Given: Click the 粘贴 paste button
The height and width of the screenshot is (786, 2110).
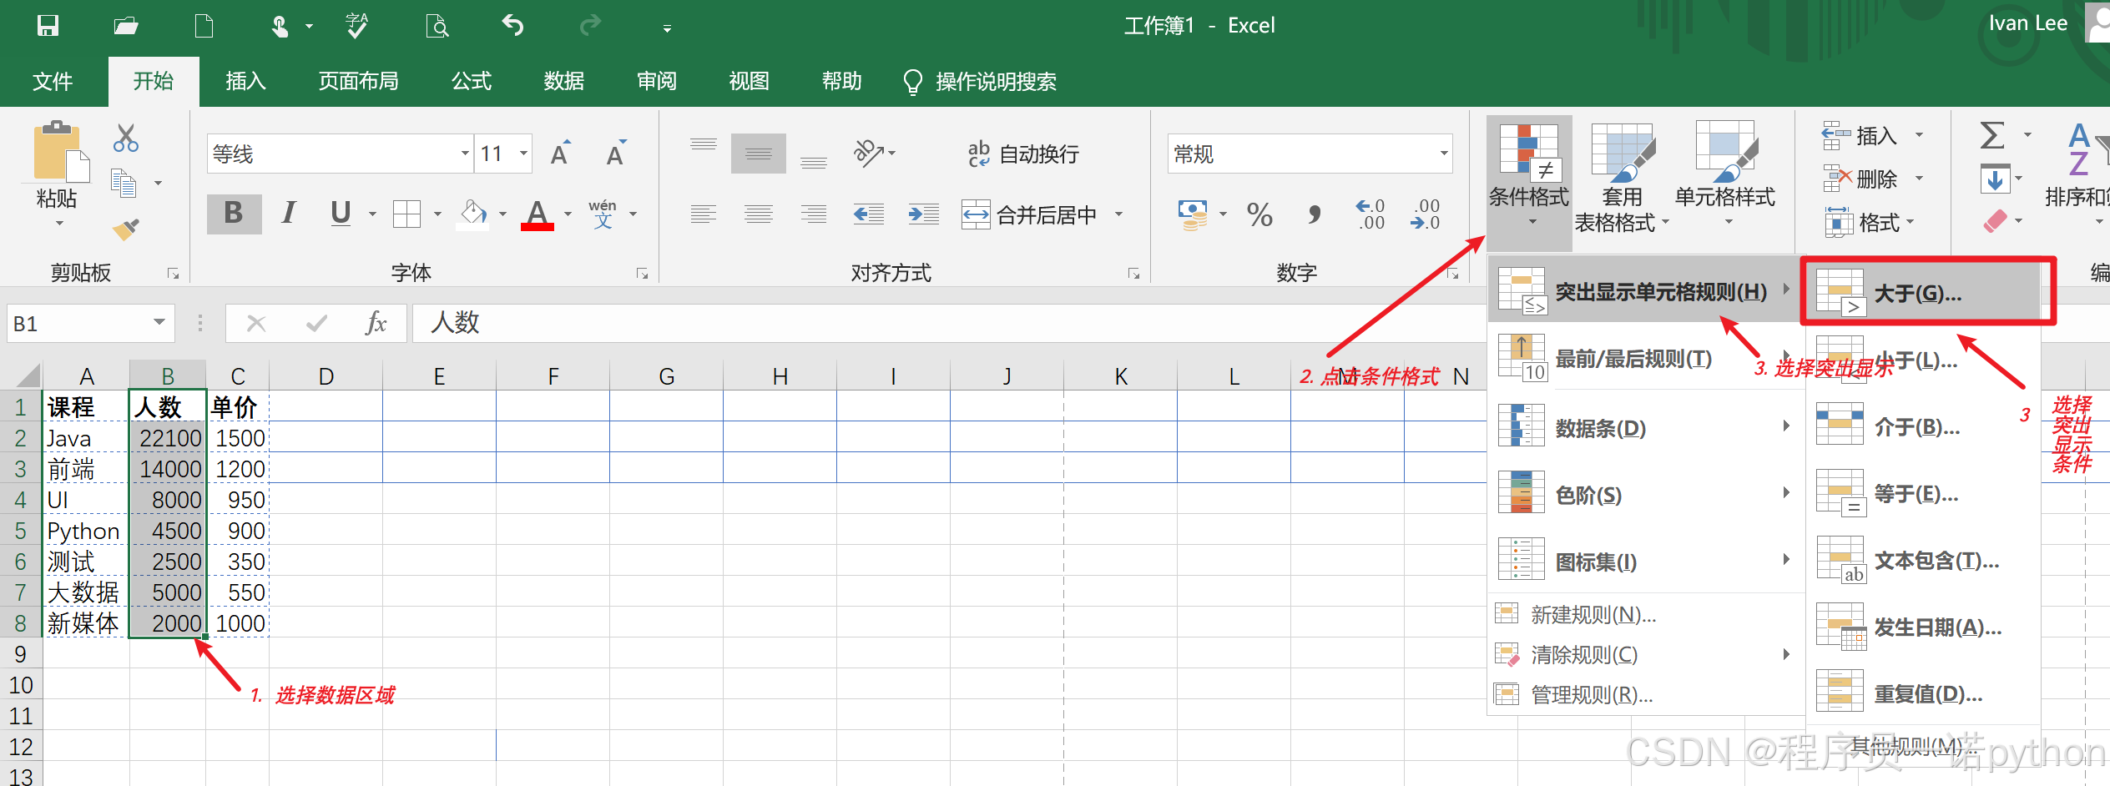Looking at the screenshot, I should click(x=57, y=173).
